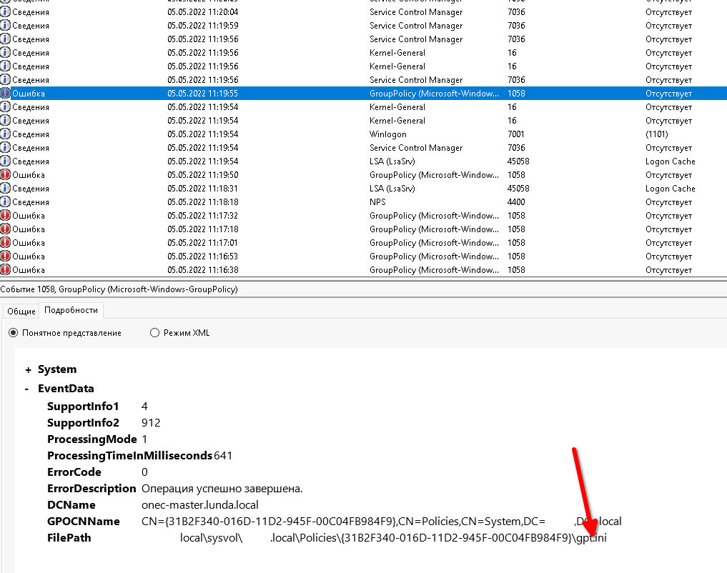
Task: Click 'Отсутствует' in the 11:16:53 row
Action: (x=668, y=256)
